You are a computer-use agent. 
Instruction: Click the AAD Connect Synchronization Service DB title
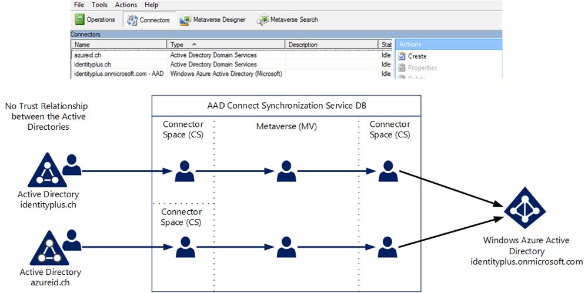[x=286, y=106]
